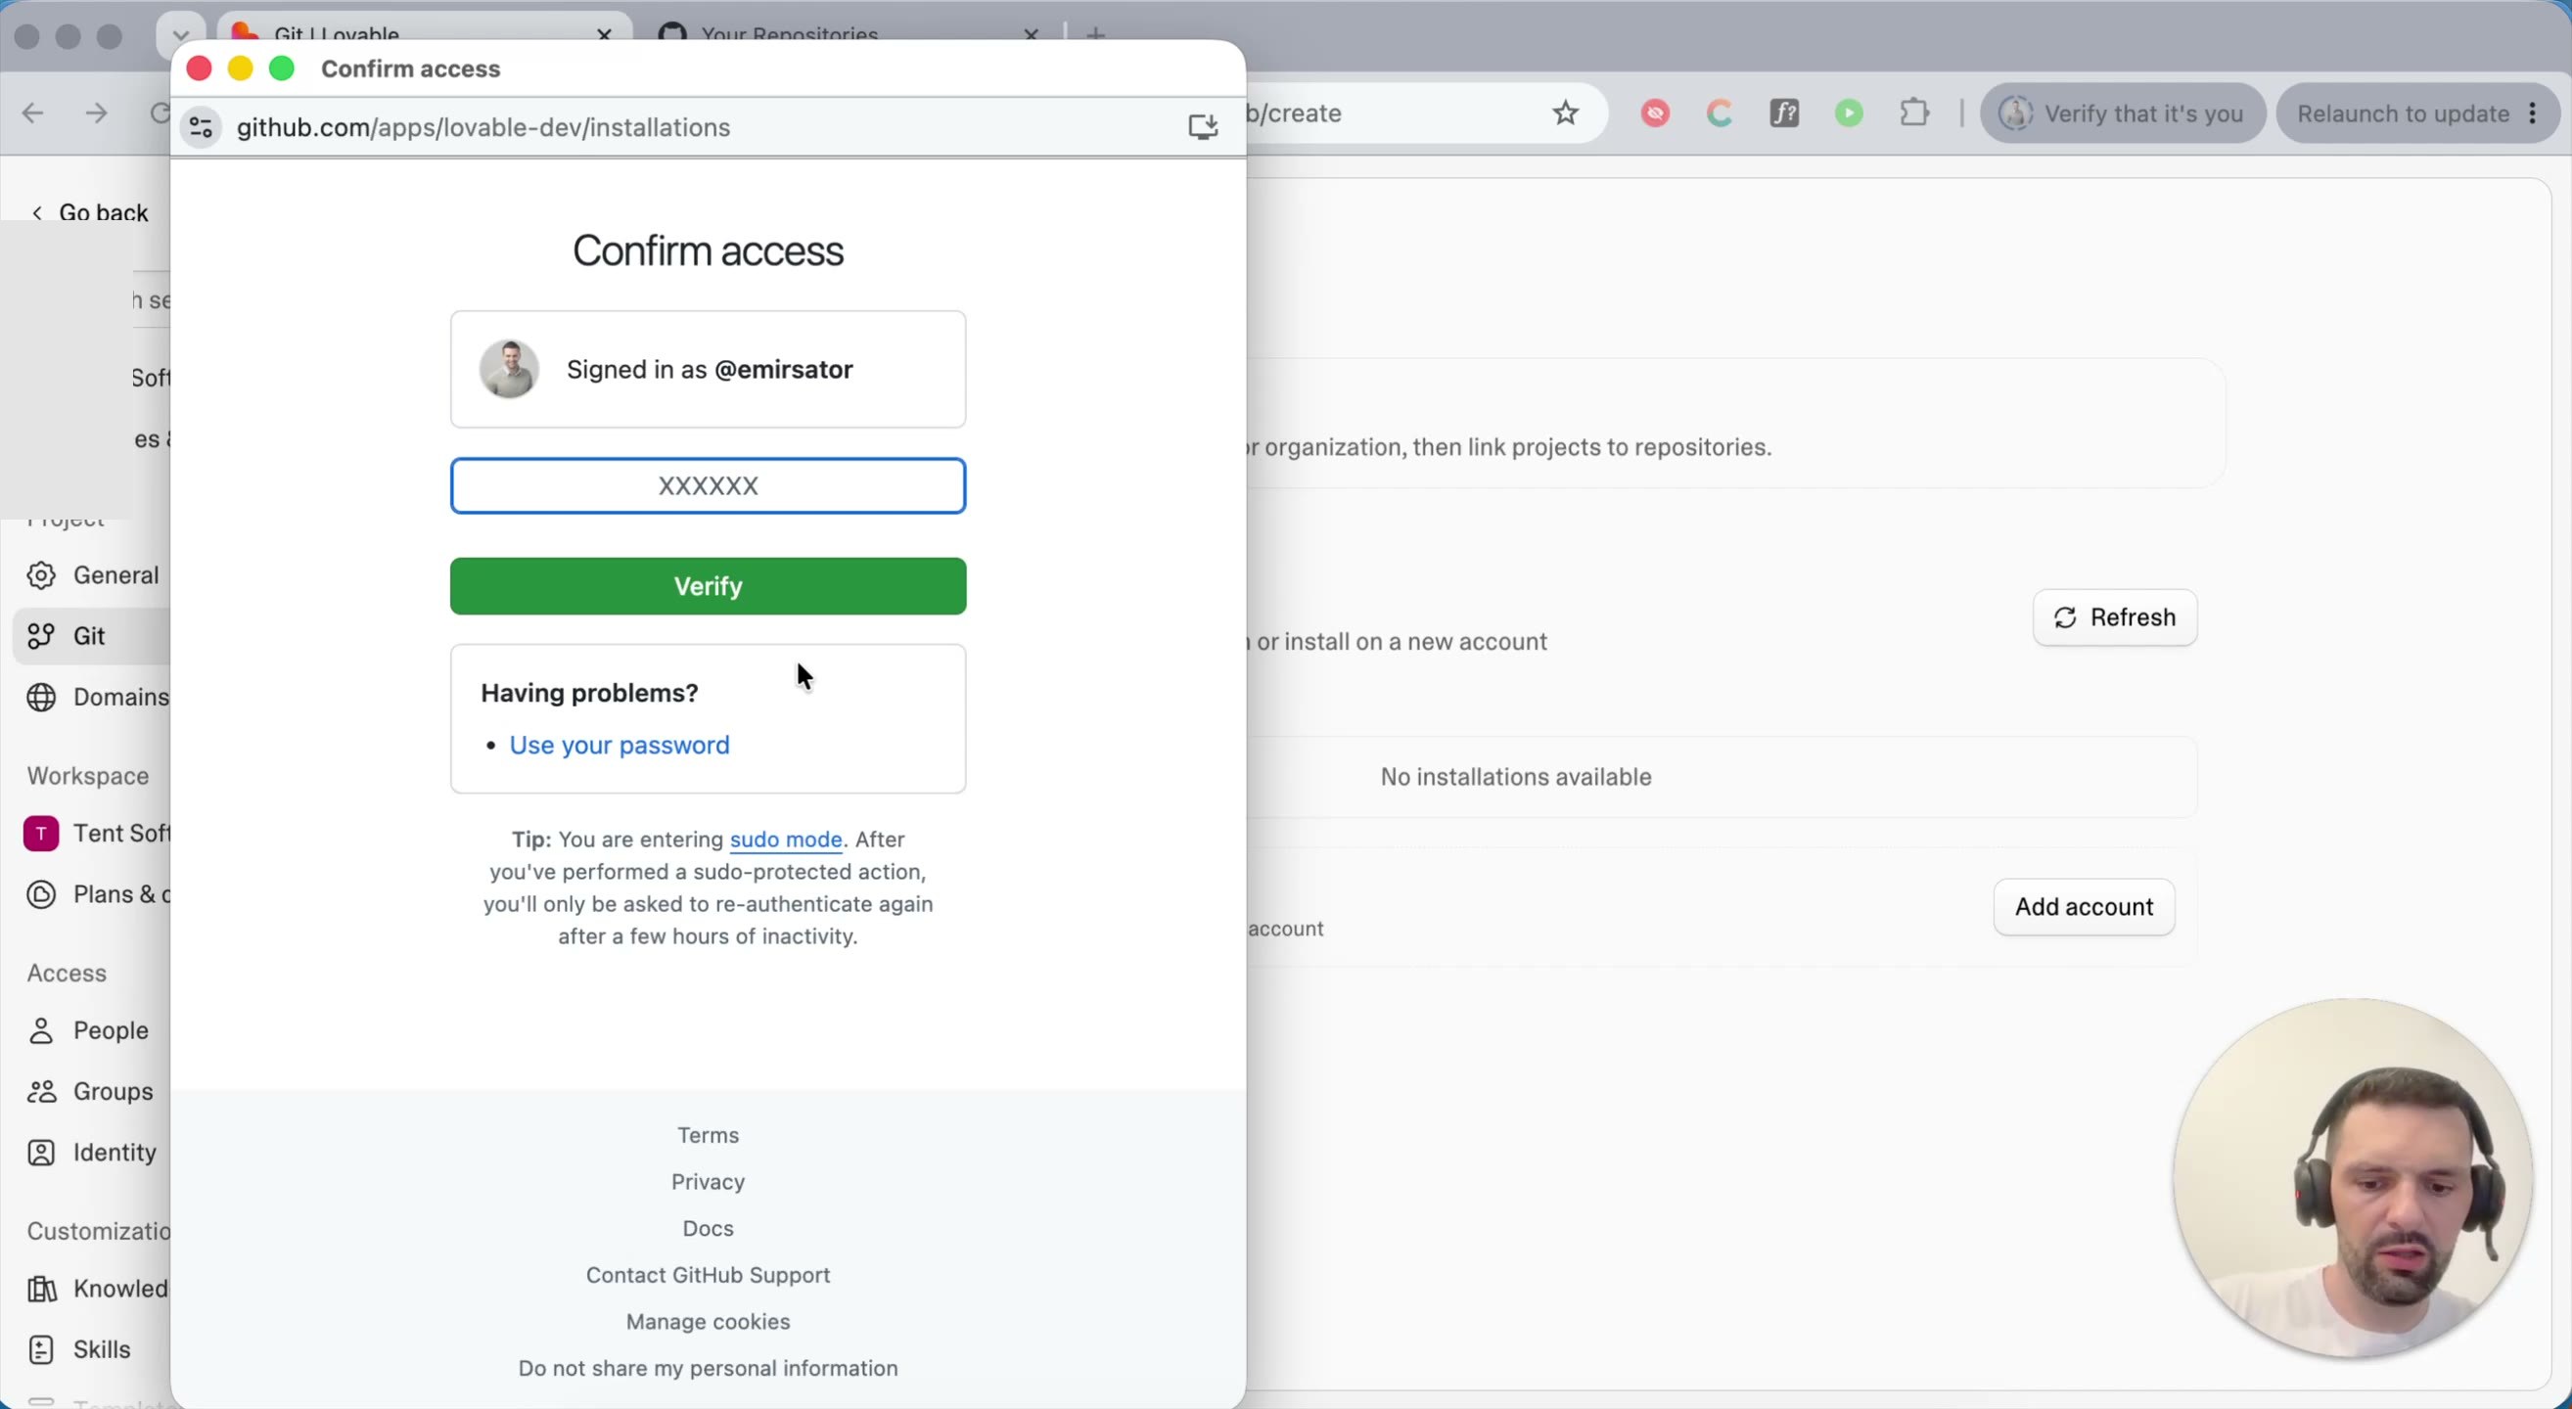
Task: Switch to Your Repositories tab
Action: click(x=789, y=34)
